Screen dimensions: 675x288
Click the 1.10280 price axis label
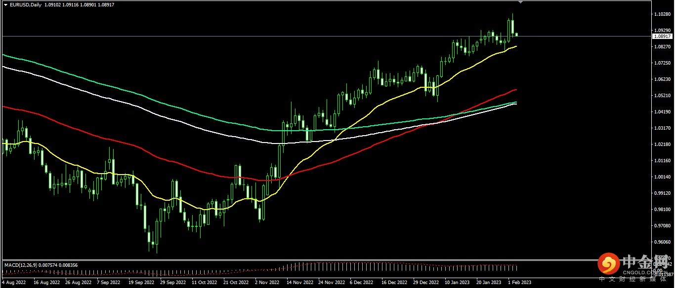[662, 14]
